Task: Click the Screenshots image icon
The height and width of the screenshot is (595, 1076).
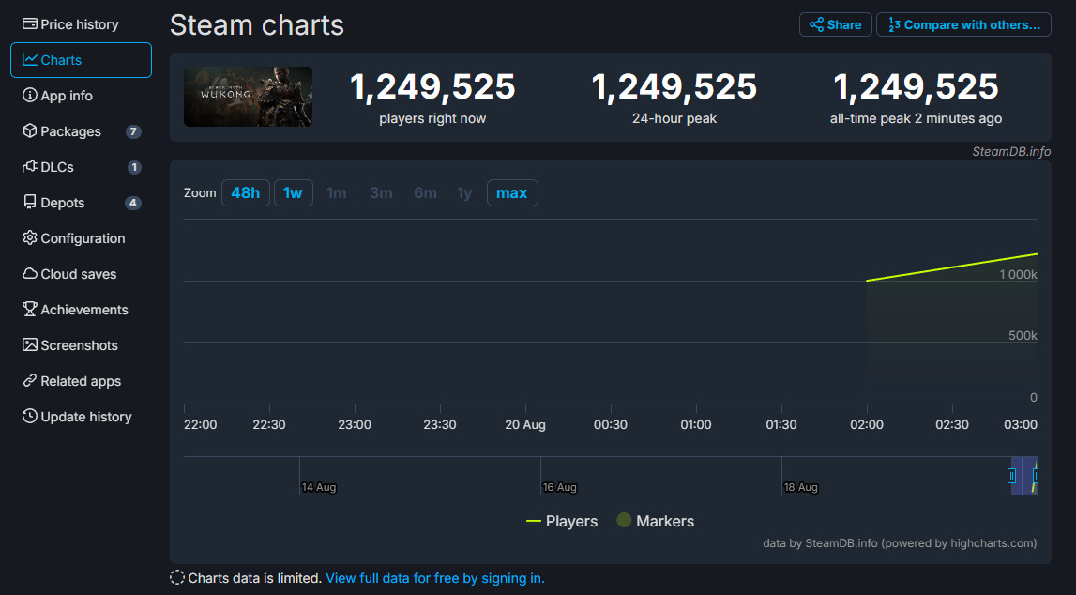Action: point(29,345)
